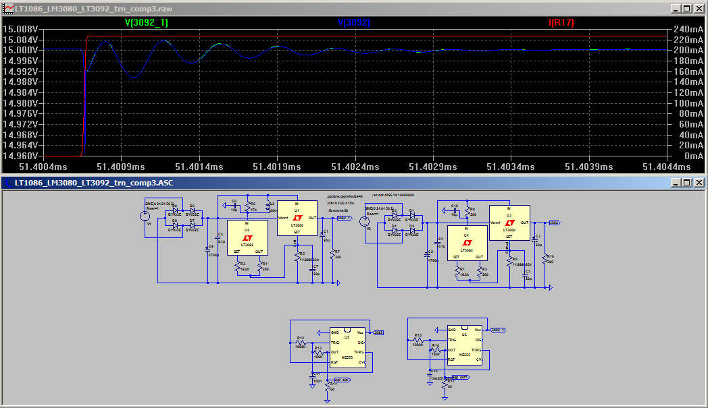
Task: Minimize the schematic .ASC window
Action: click(676, 183)
